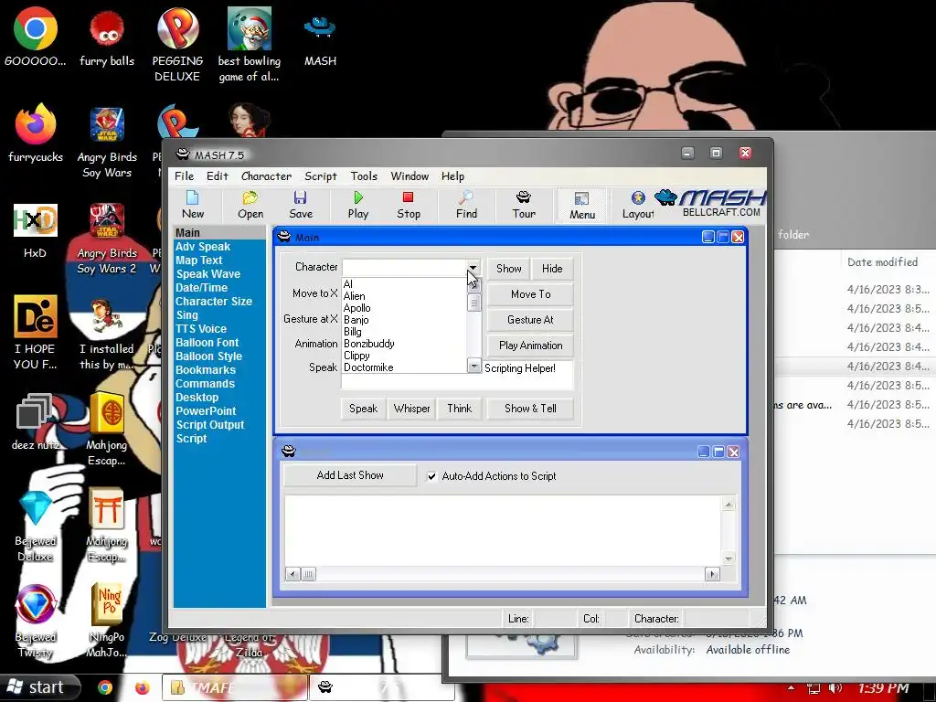
Task: Click the MASH Bellcraft.com logo
Action: click(711, 204)
